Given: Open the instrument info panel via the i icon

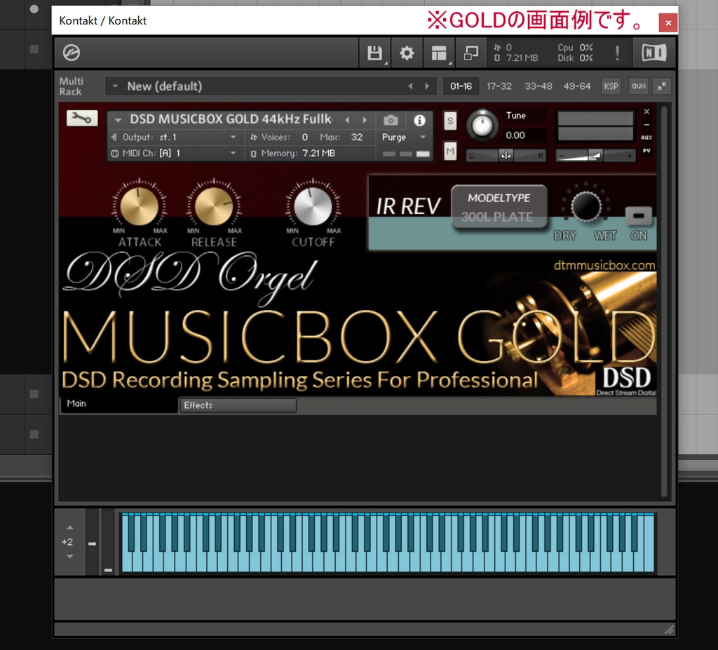Looking at the screenshot, I should (419, 120).
